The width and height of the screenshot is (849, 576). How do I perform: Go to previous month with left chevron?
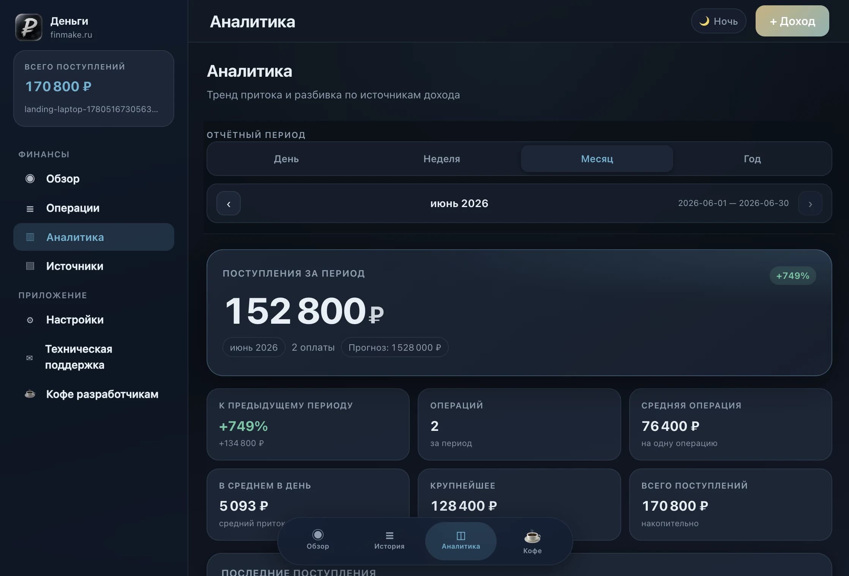(x=229, y=204)
